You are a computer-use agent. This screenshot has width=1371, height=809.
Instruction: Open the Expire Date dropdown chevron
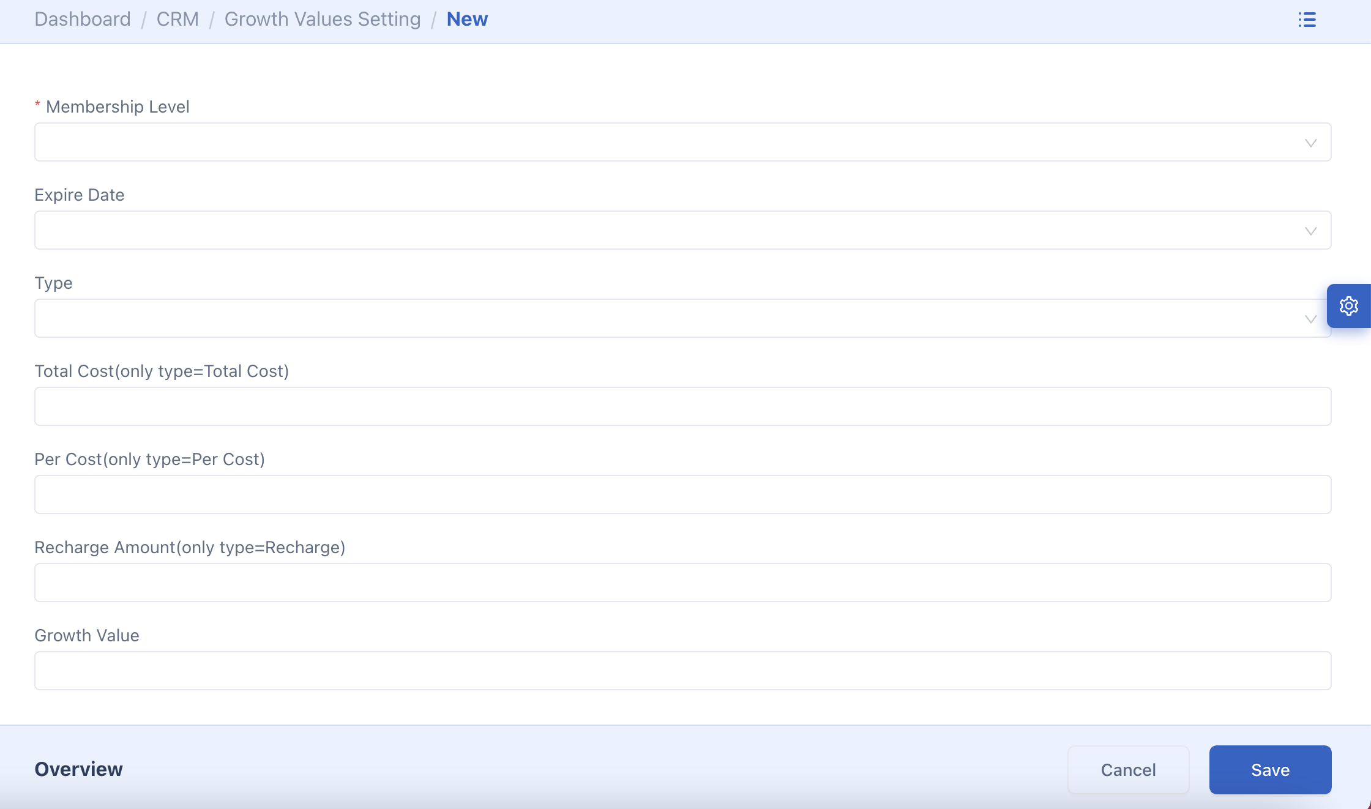coord(1310,231)
